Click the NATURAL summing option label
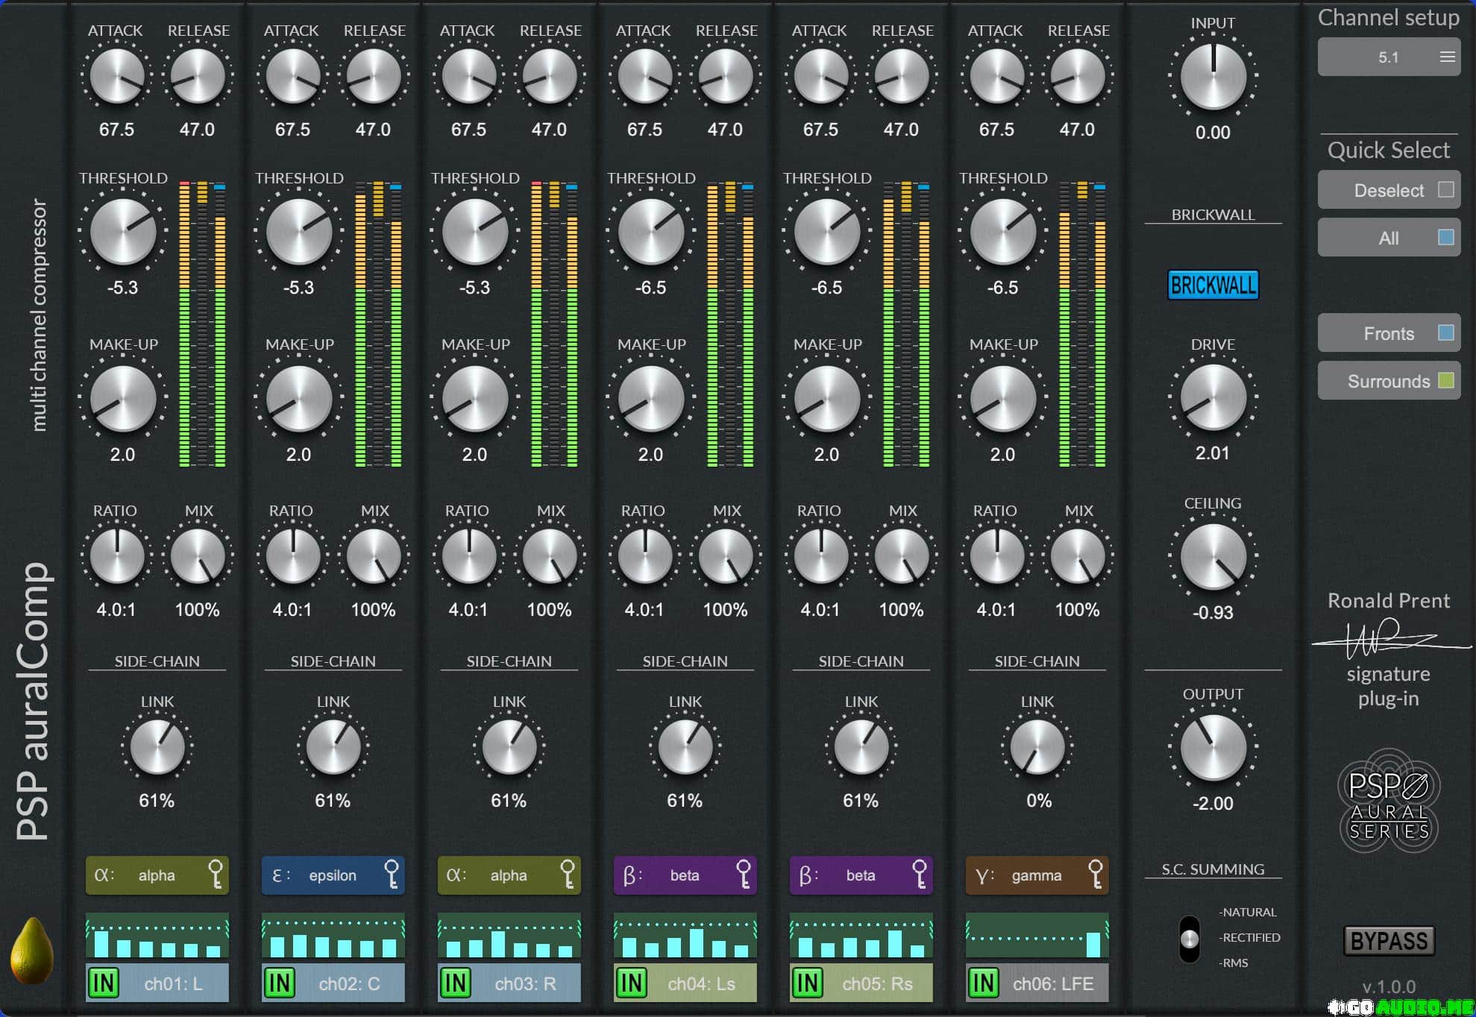This screenshot has height=1017, width=1476. (1249, 912)
